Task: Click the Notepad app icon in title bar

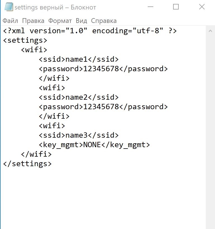Action: point(9,7)
